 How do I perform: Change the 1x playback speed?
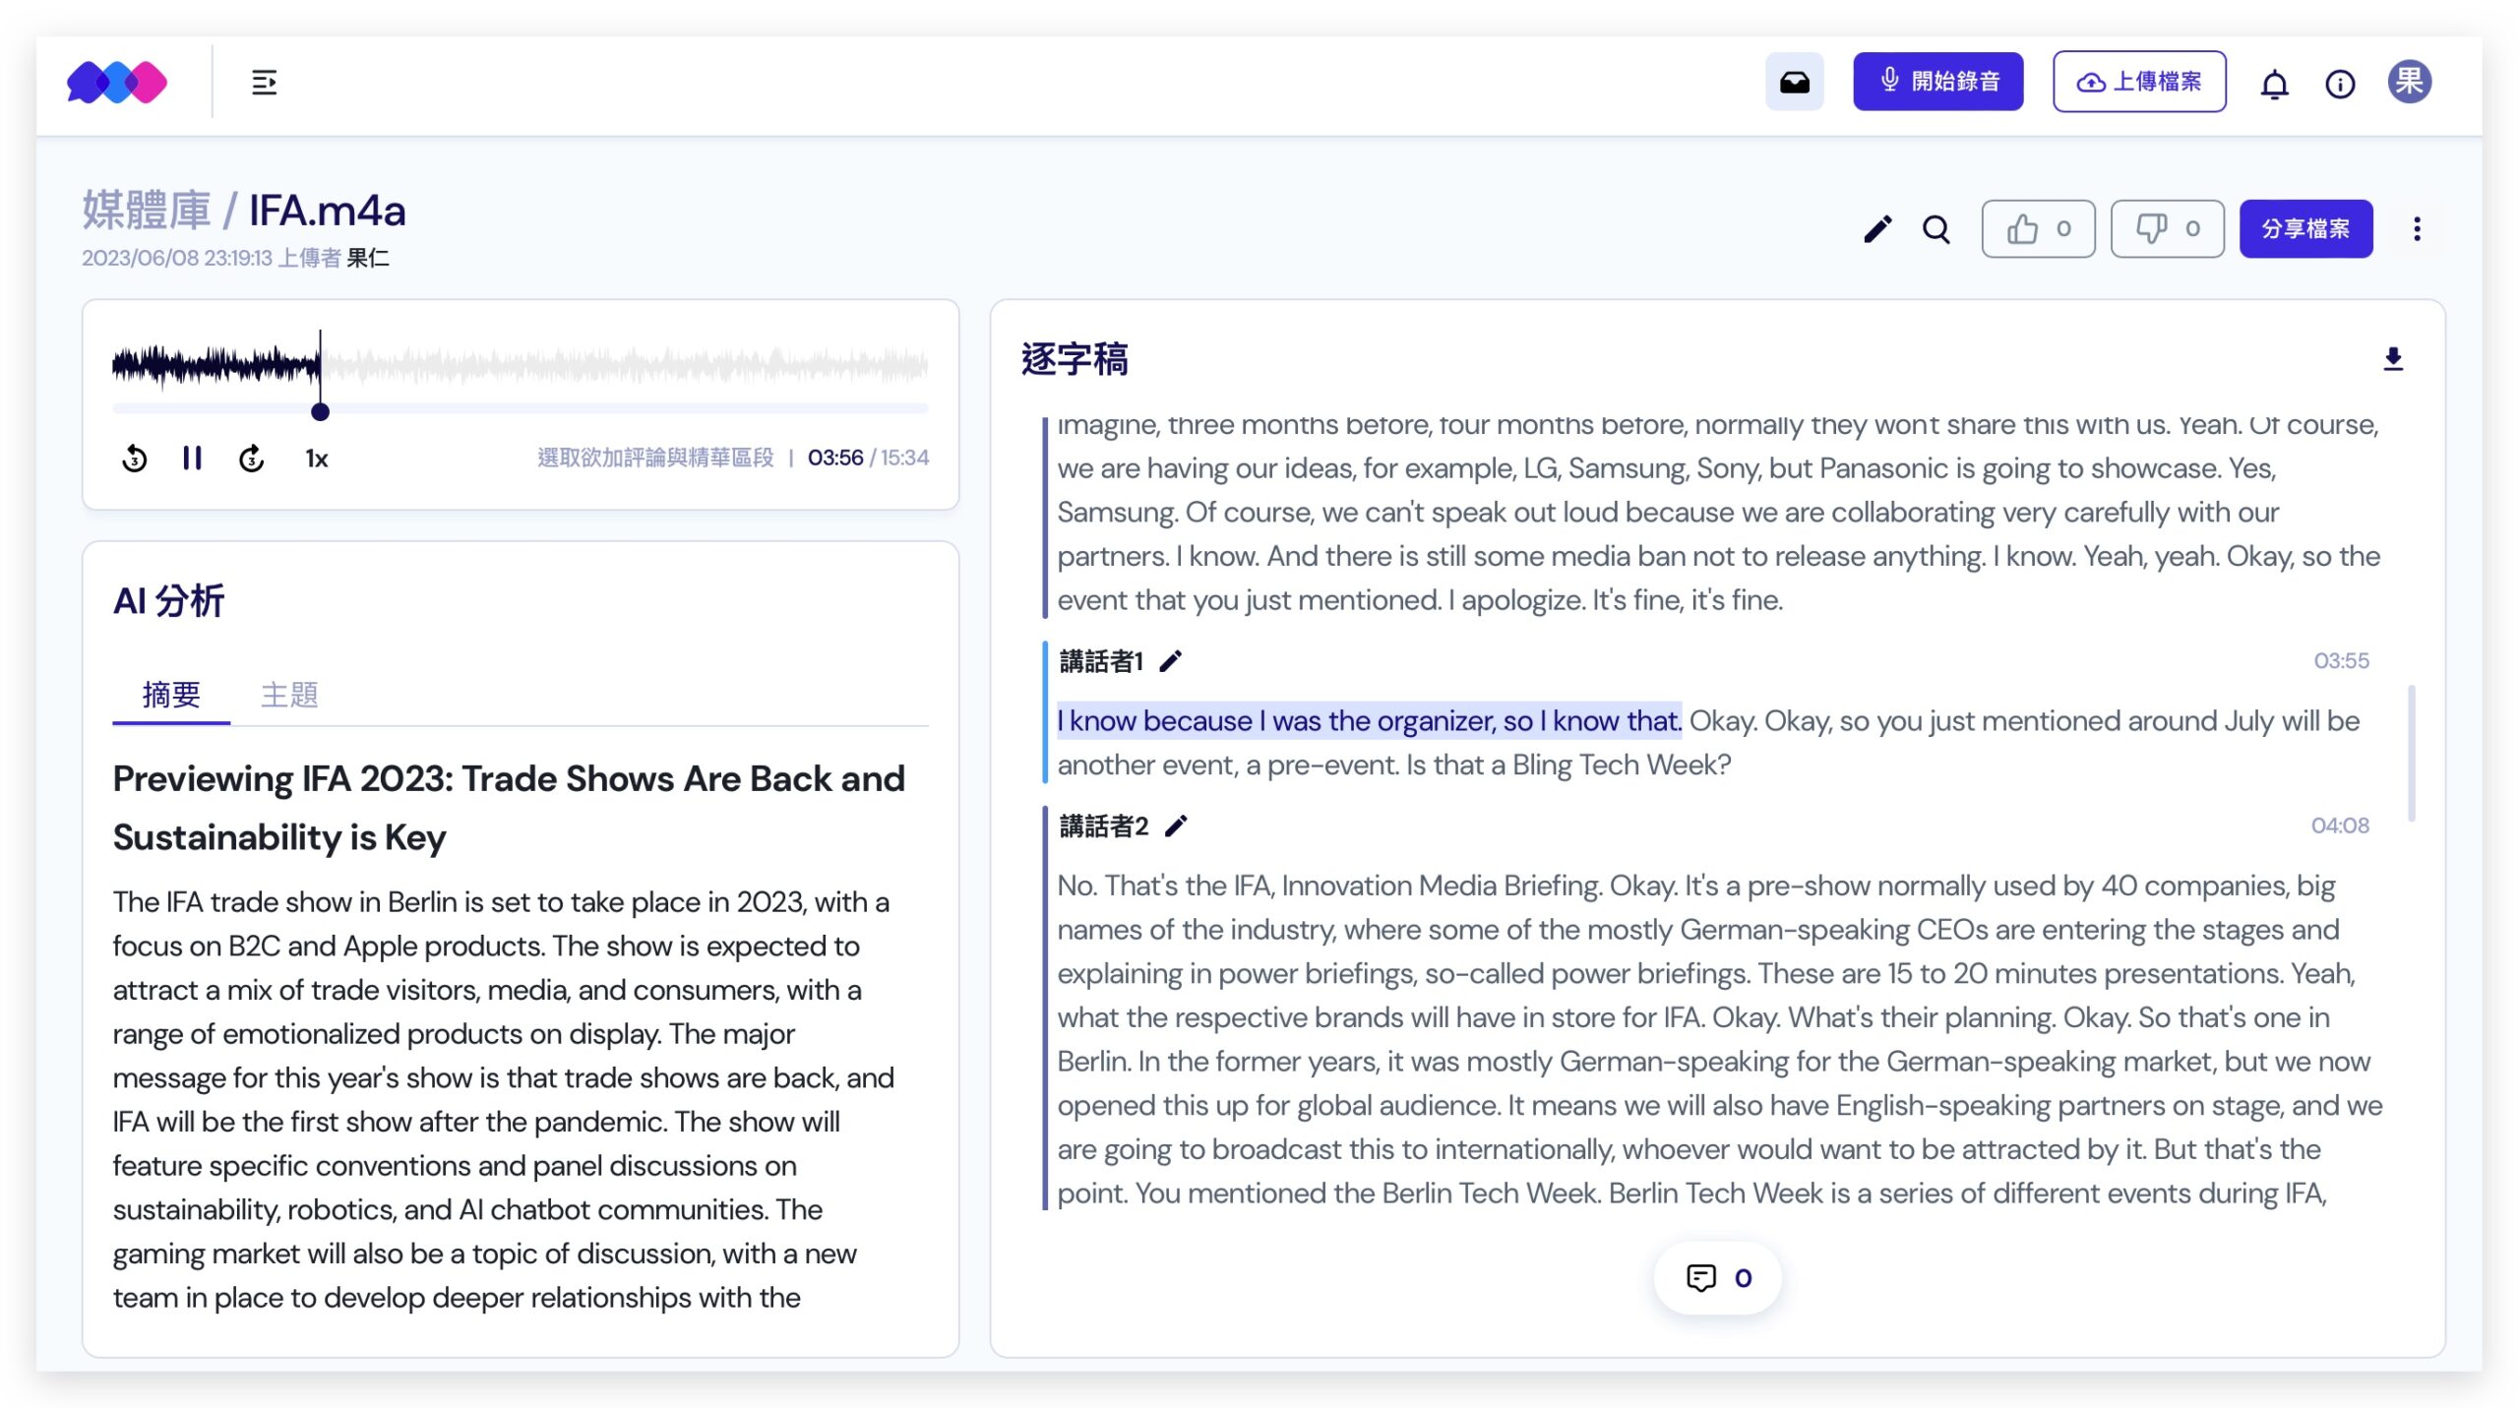(316, 459)
